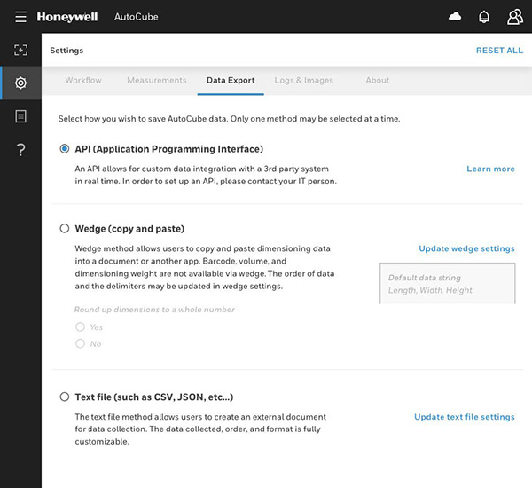Screen dimensions: 532x488
Task: Open Update wedge settings link
Action: (x=466, y=248)
